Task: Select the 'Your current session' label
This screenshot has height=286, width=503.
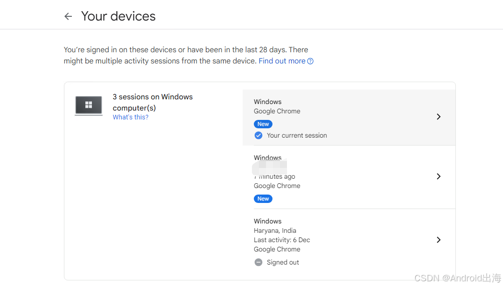Action: tap(297, 135)
